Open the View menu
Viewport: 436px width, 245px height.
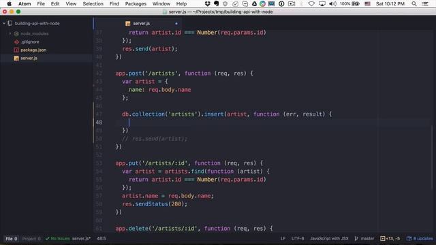click(x=71, y=4)
